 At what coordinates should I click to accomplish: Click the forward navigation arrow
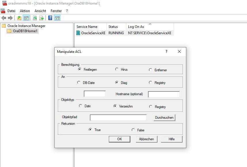coord(10,18)
